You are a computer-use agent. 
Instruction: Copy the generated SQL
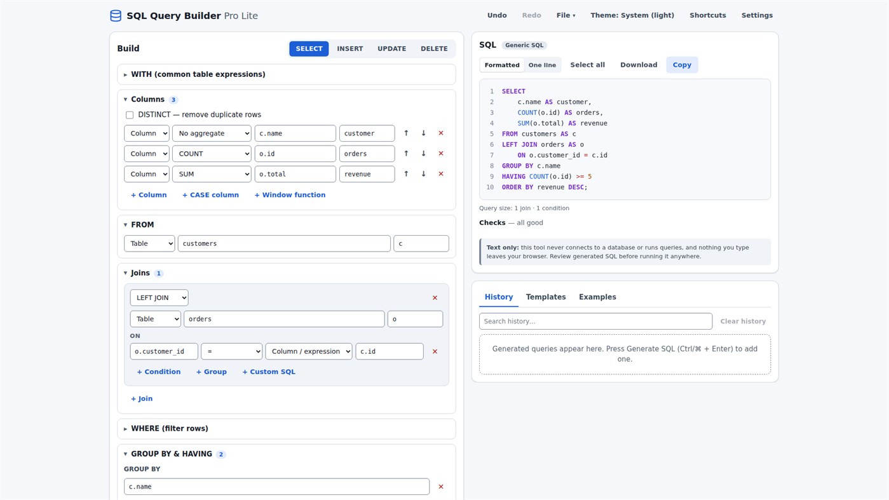point(682,65)
